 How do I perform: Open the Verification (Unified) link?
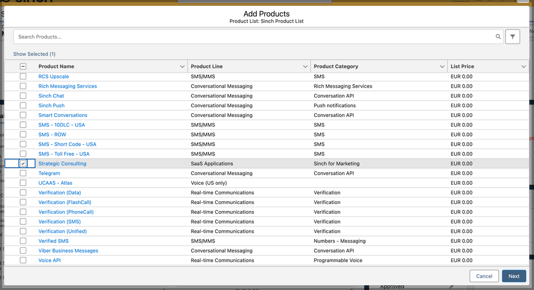pyautogui.click(x=62, y=231)
